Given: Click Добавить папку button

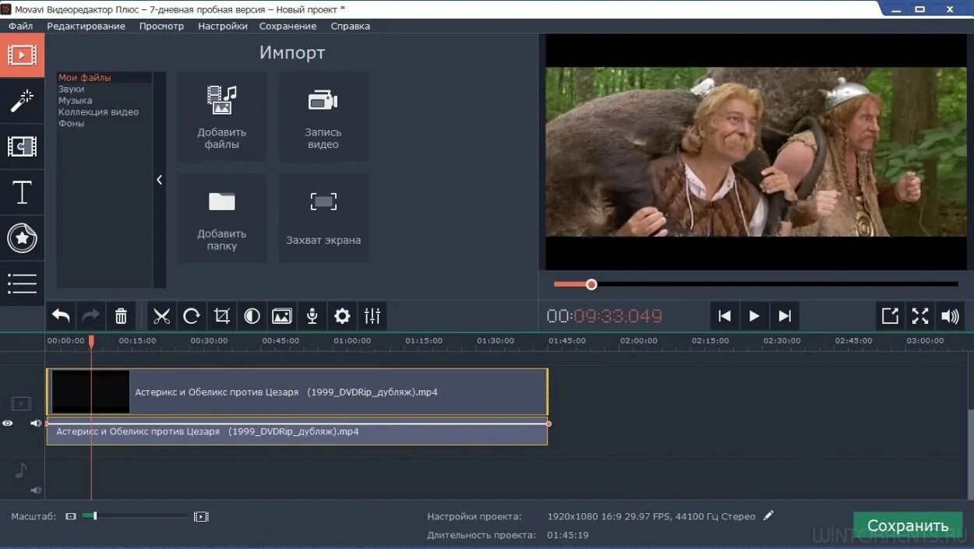Looking at the screenshot, I should tap(222, 218).
